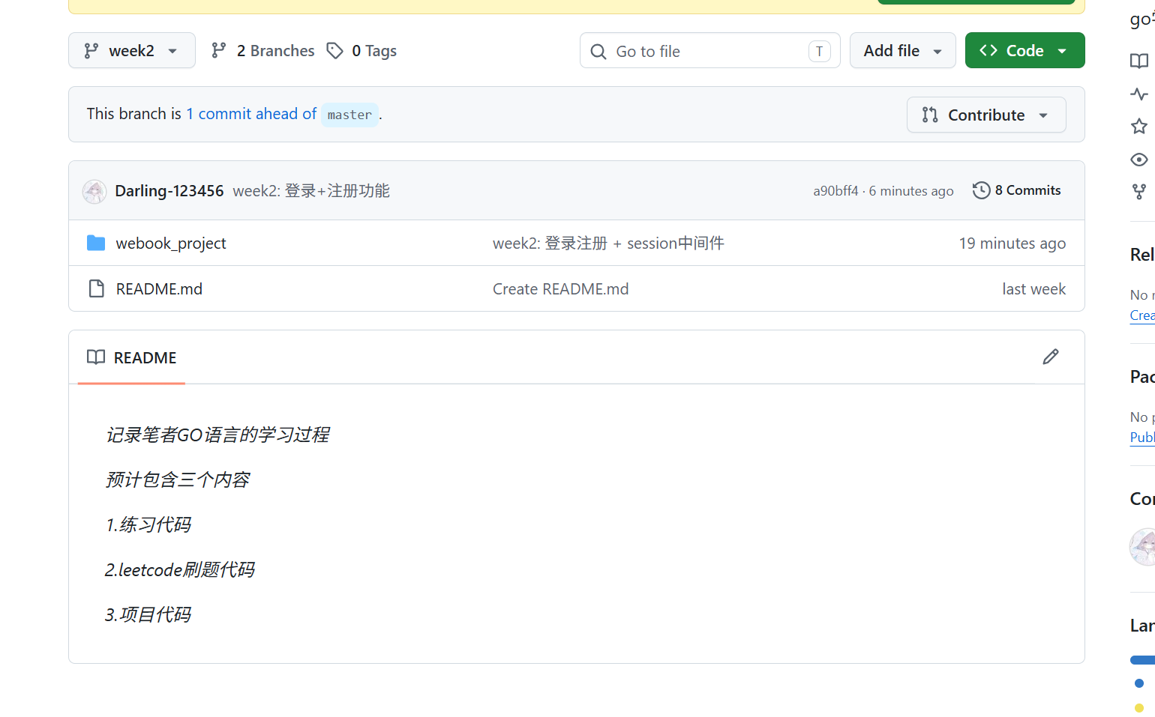The height and width of the screenshot is (717, 1155).
Task: View the 8 Commits history
Action: pos(1017,190)
